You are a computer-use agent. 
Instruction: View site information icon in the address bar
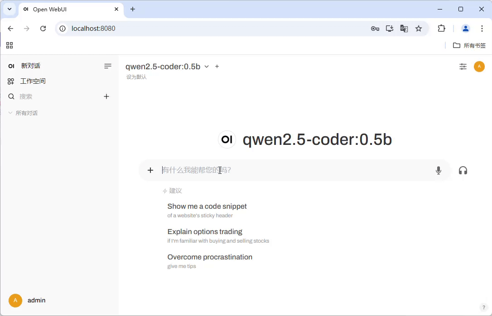(63, 29)
